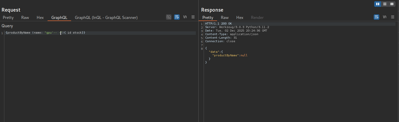Select the Request GraphQL tab
This screenshot has width=399, height=122.
59,17
